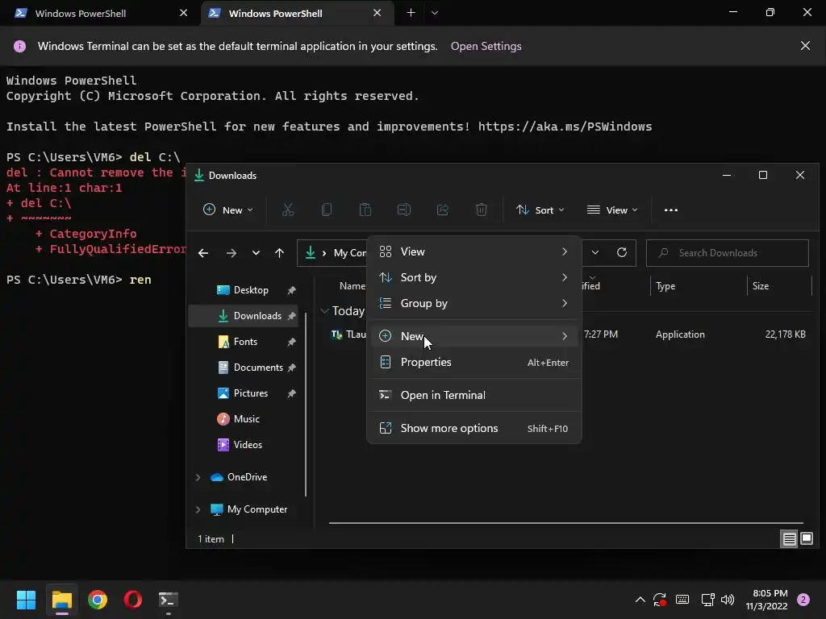Open the View submenu in context menu
Image resolution: width=826 pixels, height=619 pixels.
coord(474,251)
